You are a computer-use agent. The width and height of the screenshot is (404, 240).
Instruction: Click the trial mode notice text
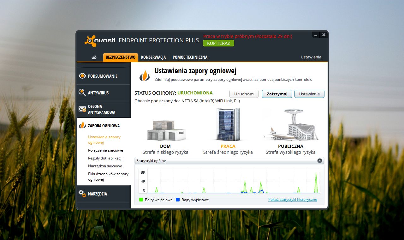[x=248, y=36]
